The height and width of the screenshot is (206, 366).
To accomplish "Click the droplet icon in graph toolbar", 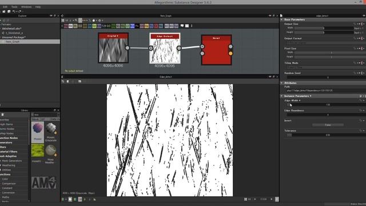I will pos(94,21).
